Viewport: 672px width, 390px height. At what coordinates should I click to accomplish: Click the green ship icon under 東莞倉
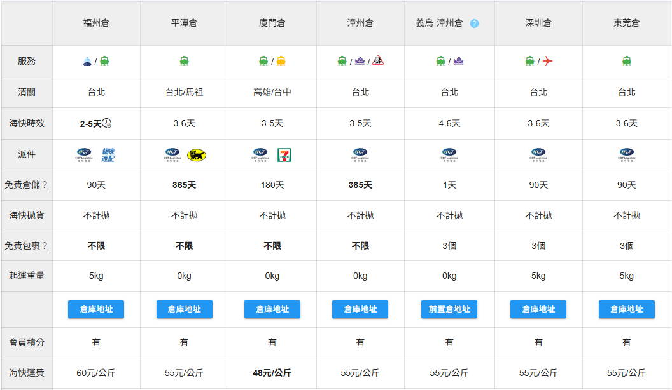627,62
